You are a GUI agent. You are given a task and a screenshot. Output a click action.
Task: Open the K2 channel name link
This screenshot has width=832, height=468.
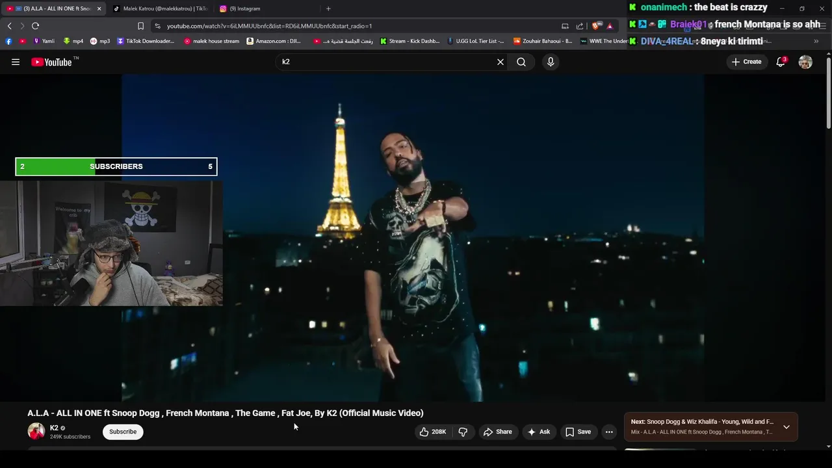coord(54,428)
